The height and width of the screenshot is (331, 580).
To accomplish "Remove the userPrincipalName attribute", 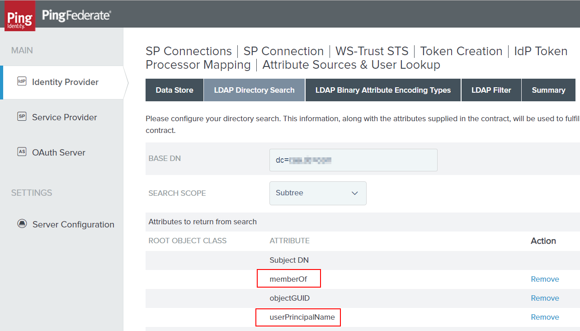I will (545, 317).
